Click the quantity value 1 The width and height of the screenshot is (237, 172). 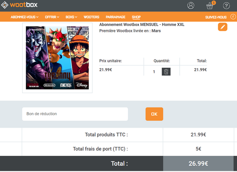[154, 71]
